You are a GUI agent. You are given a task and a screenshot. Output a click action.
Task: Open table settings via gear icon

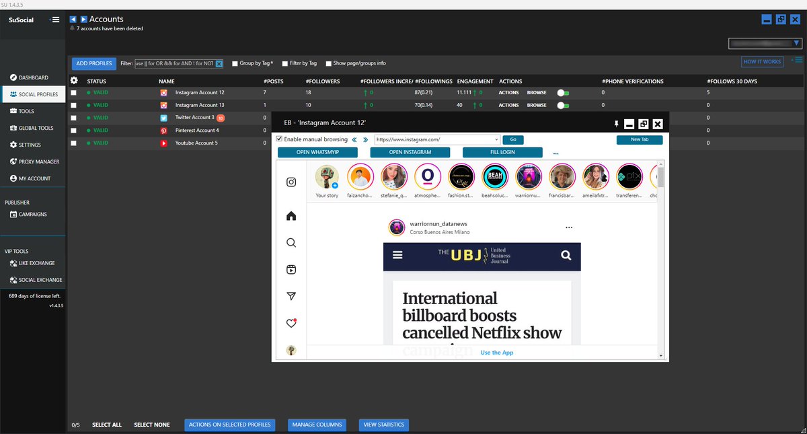[x=74, y=81]
